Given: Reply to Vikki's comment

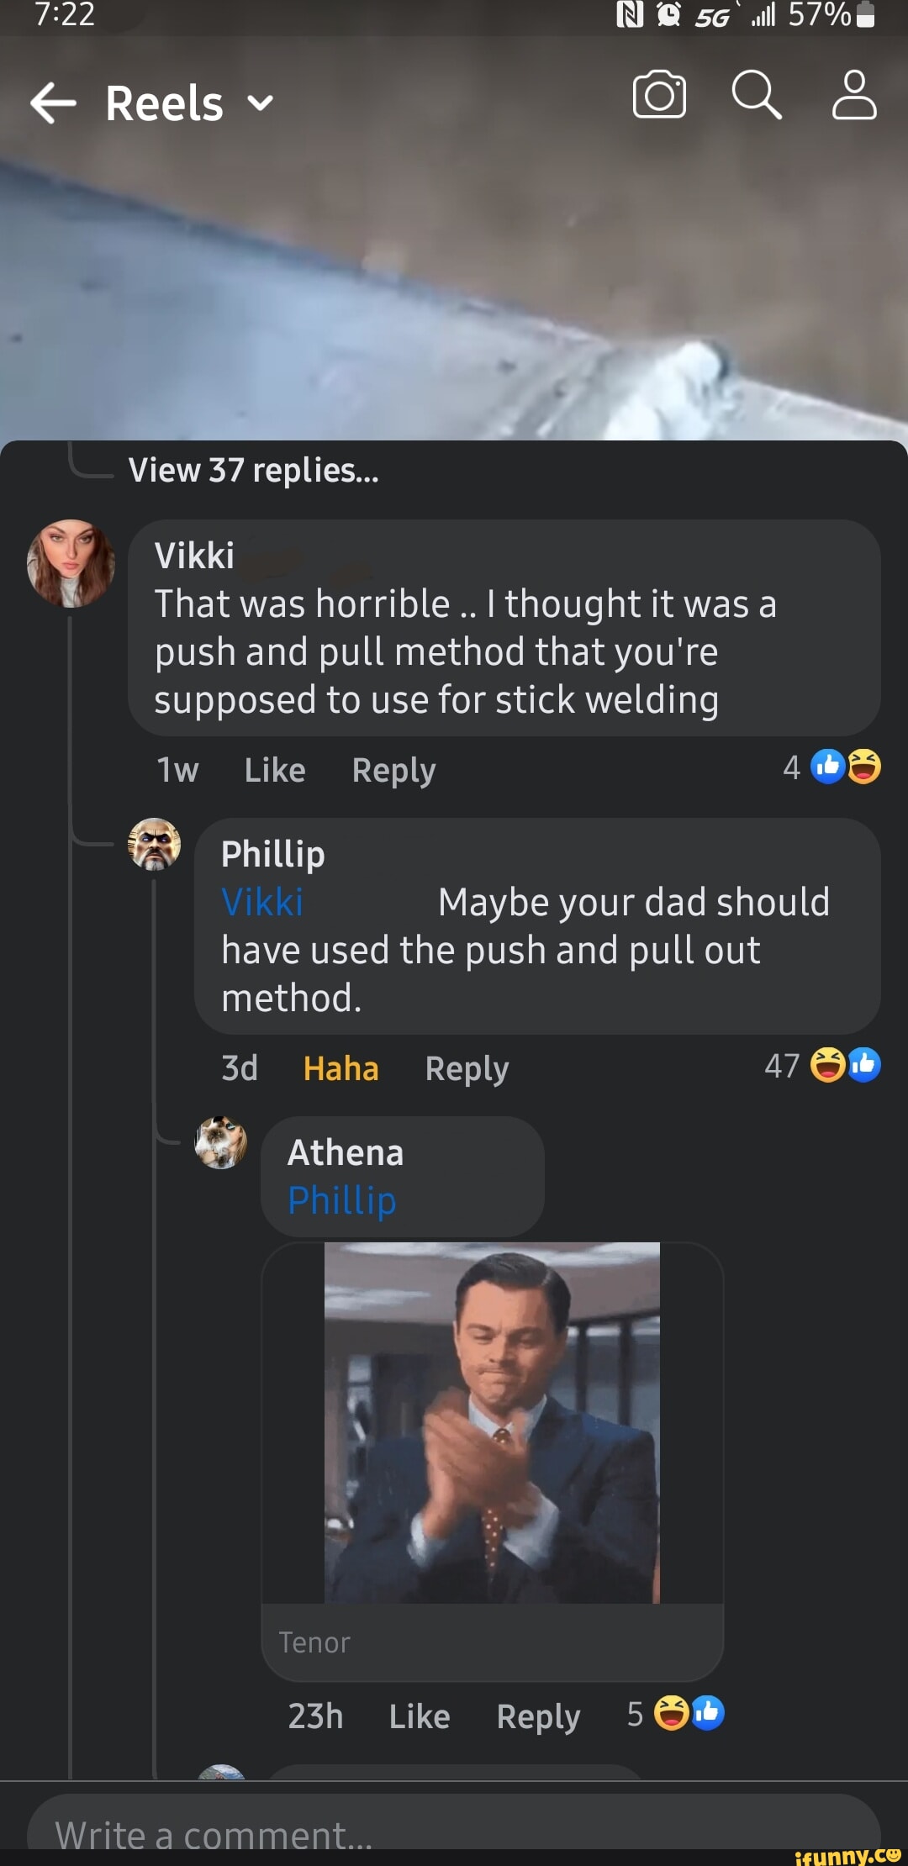Looking at the screenshot, I should (393, 769).
